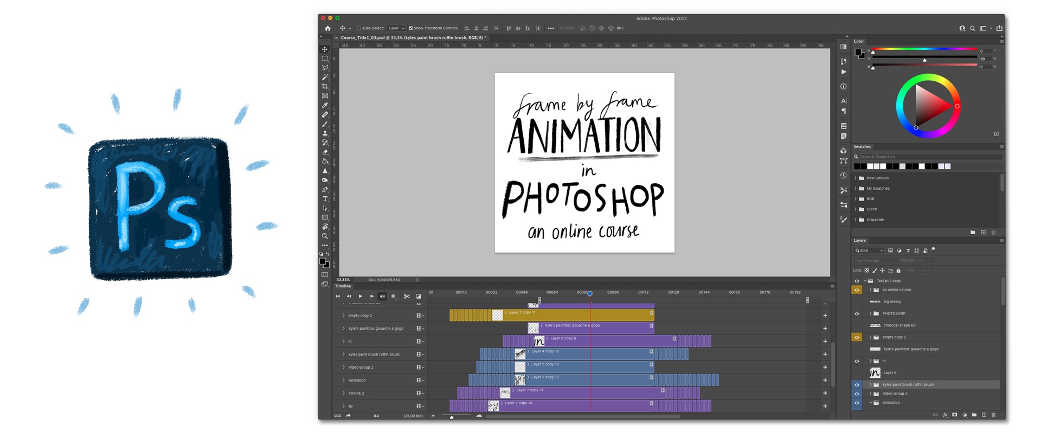This screenshot has height=438, width=1041.
Task: Open the Color panel tab
Action: point(859,41)
